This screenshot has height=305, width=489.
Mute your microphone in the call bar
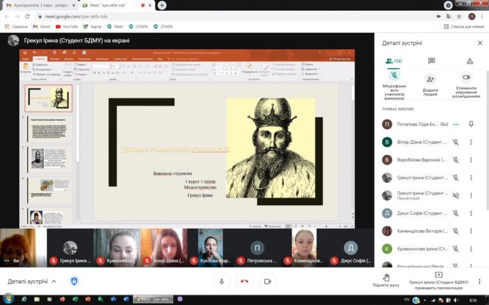222,281
